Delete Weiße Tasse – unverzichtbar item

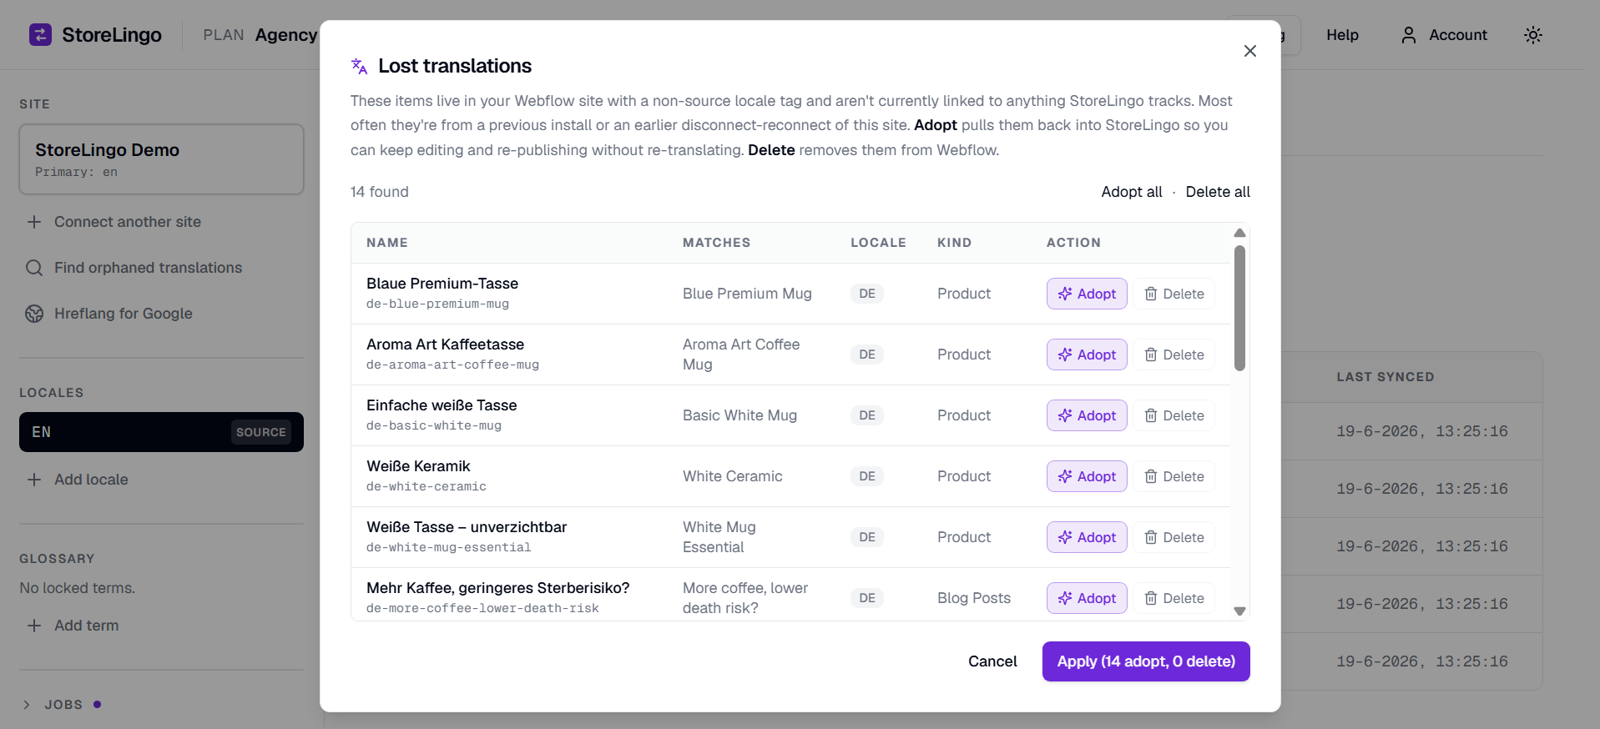click(x=1174, y=537)
